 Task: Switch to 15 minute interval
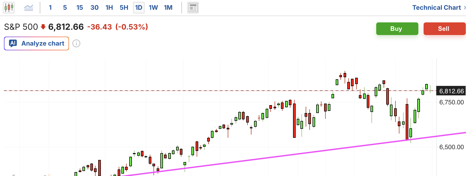coord(80,8)
